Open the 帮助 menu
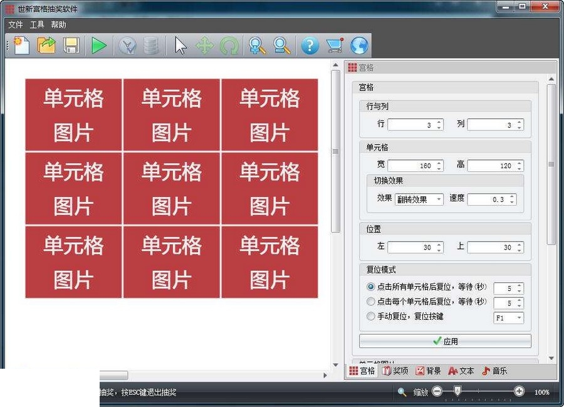Viewport: 564px width, 407px height. [x=58, y=24]
